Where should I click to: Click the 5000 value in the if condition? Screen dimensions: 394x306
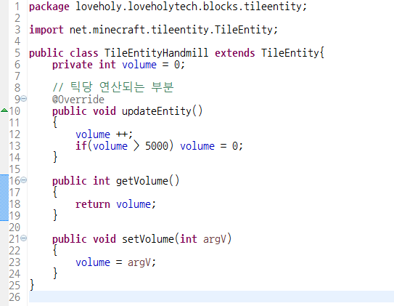[x=157, y=146]
